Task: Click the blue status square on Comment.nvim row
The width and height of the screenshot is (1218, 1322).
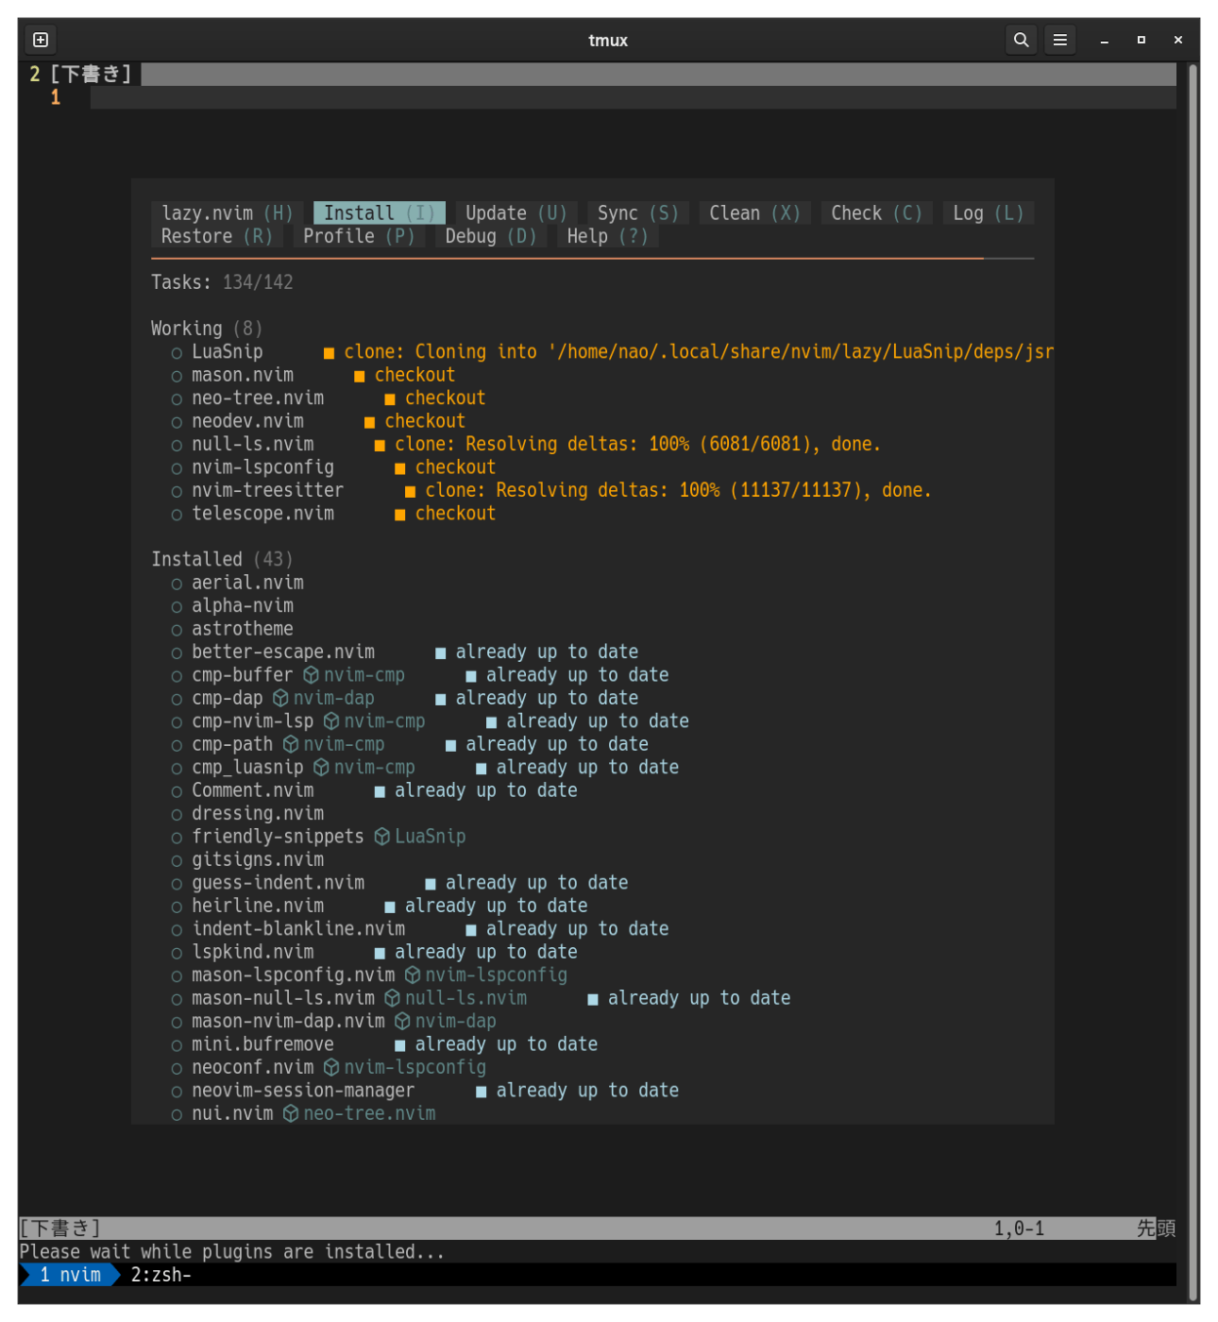Action: pos(380,791)
